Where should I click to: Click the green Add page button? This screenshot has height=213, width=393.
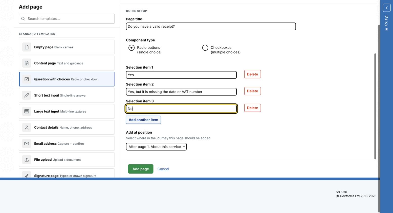pyautogui.click(x=141, y=169)
